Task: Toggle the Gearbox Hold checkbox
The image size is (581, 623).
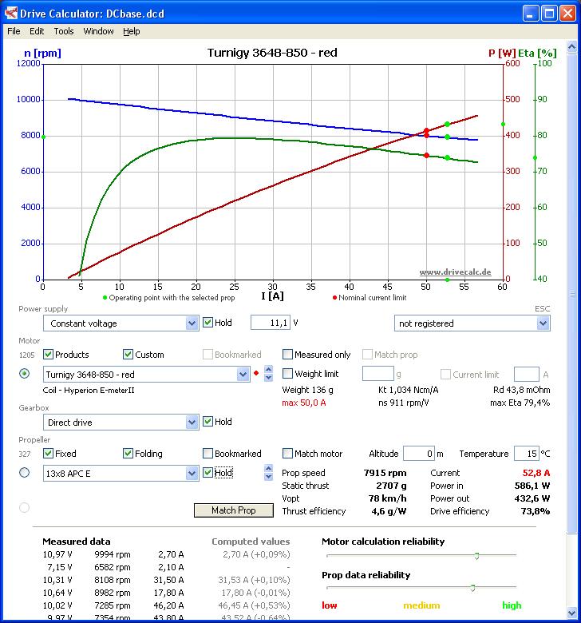Action: 207,421
